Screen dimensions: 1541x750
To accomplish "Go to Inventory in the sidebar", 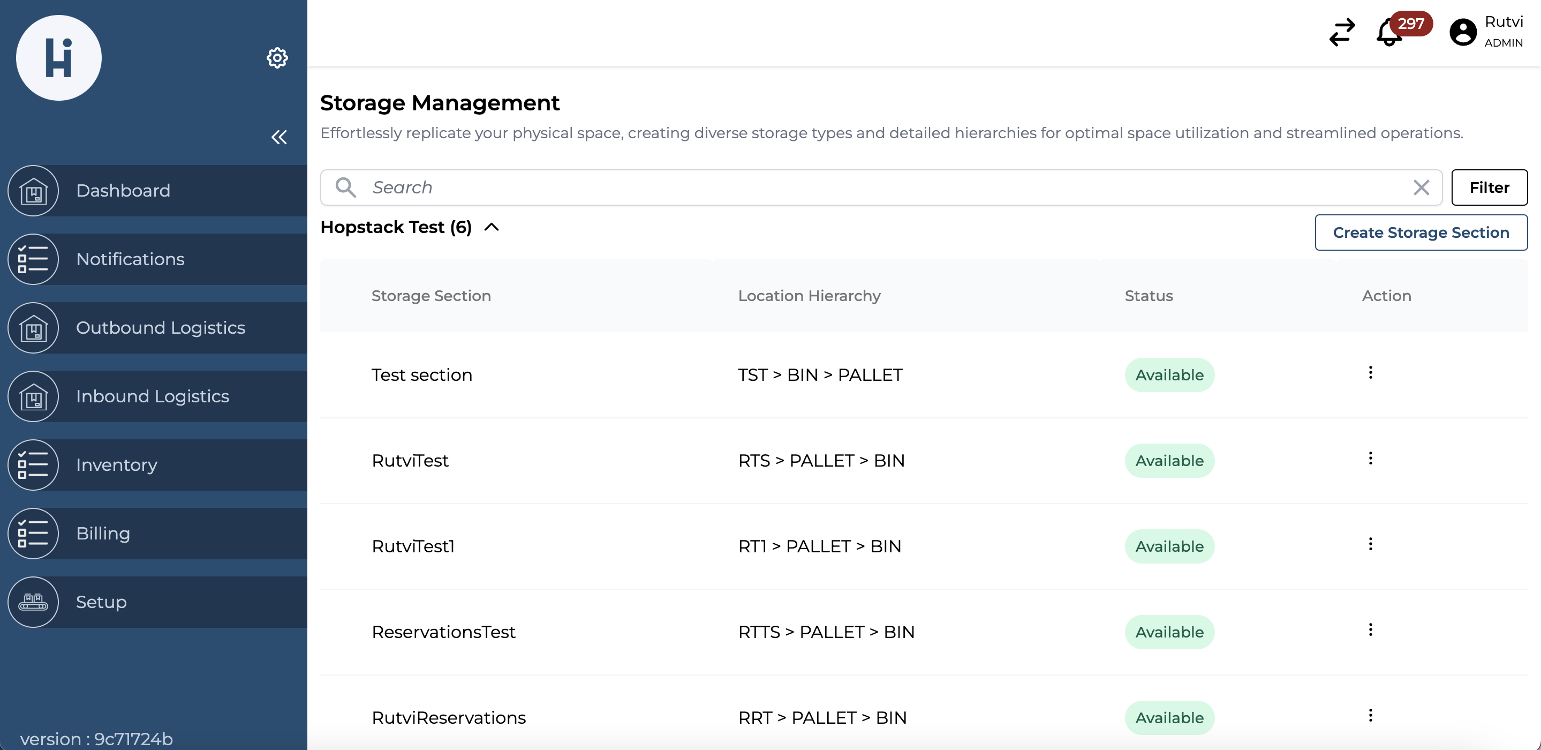I will click(x=117, y=464).
